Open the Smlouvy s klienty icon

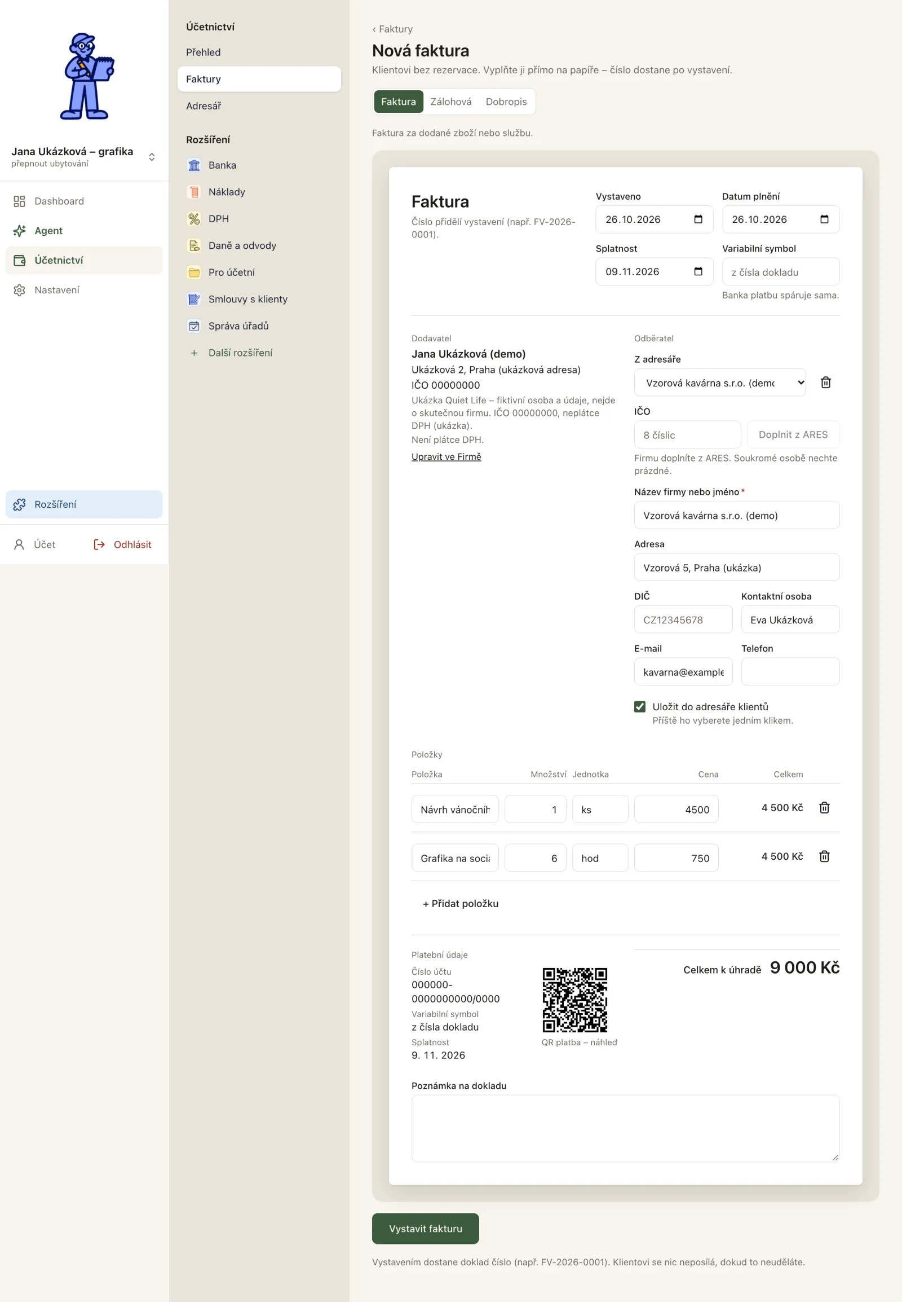point(194,299)
